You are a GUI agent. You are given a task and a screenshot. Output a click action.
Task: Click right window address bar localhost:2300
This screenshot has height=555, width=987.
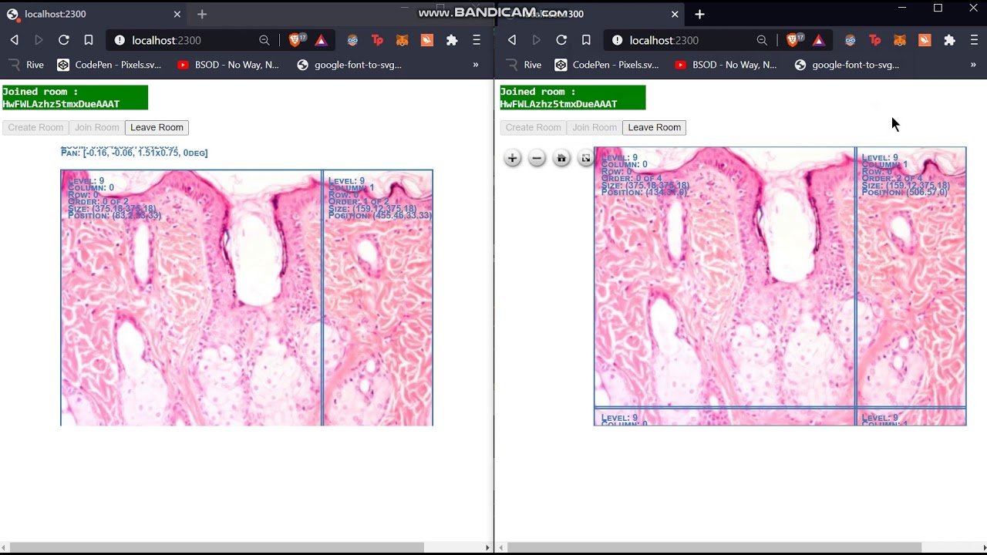664,40
